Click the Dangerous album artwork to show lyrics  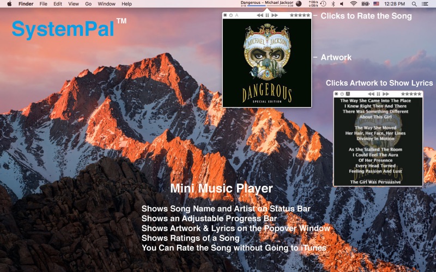[x=267, y=63]
